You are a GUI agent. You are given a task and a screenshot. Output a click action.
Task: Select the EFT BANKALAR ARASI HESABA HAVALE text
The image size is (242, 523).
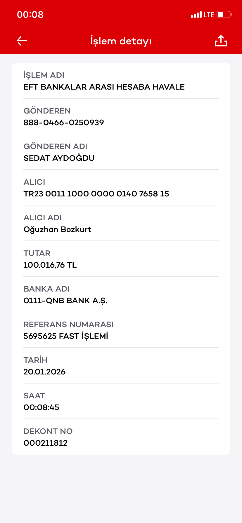pos(104,87)
